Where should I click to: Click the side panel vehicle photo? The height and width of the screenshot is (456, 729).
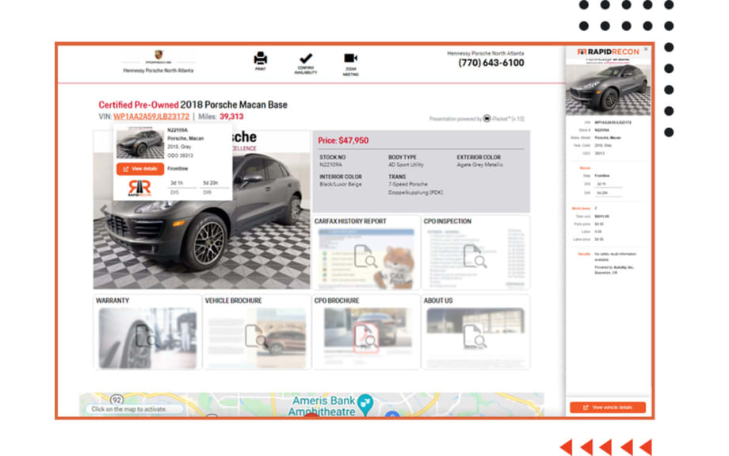[608, 89]
